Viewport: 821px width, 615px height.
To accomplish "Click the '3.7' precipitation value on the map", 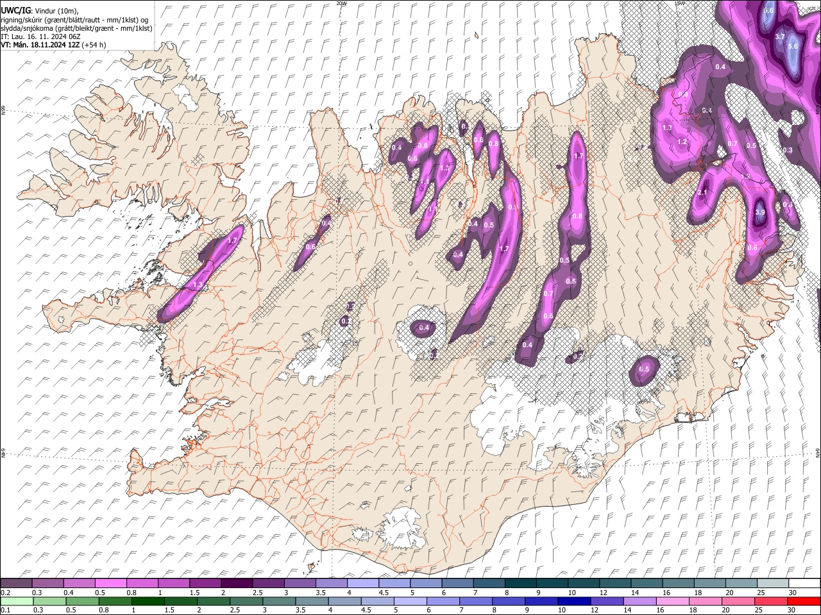I will [x=780, y=37].
